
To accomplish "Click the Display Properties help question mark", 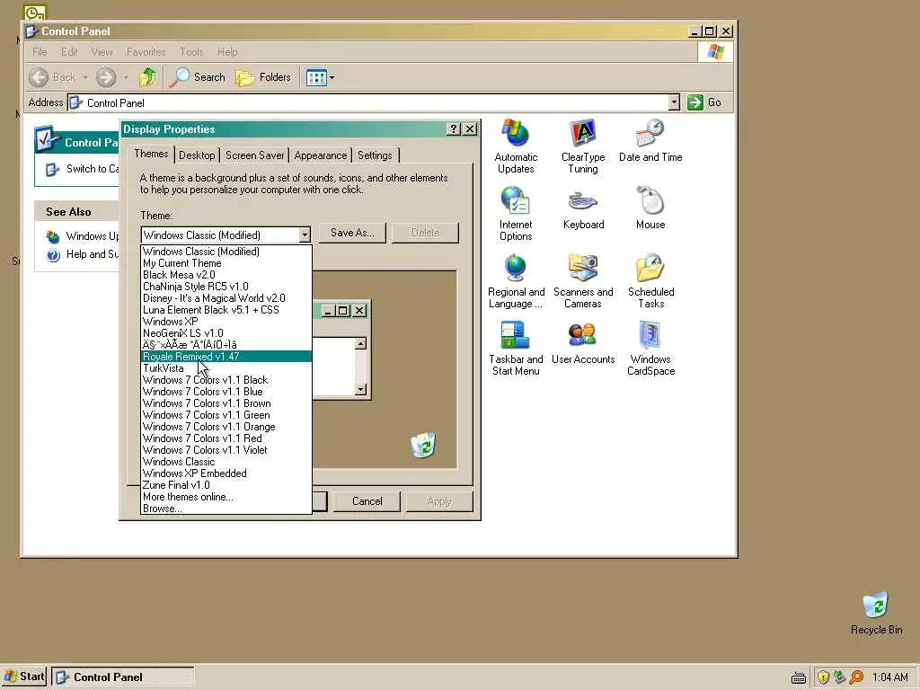I will [454, 129].
